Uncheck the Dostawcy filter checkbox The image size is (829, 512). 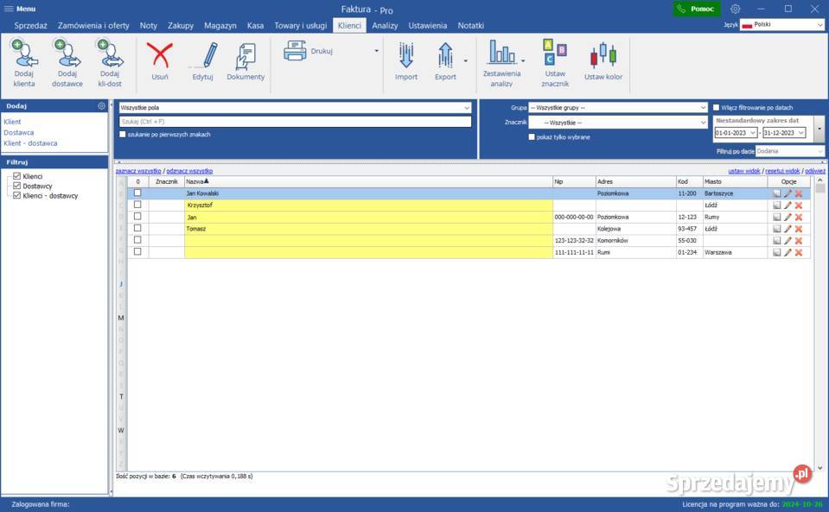(x=16, y=186)
